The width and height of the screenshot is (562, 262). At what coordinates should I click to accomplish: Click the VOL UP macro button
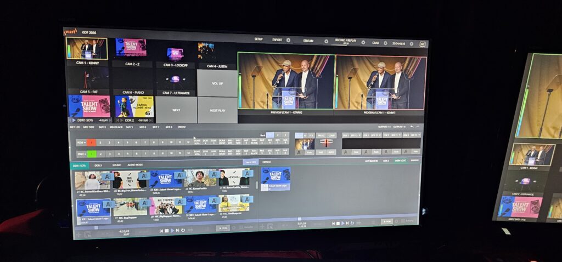point(217,83)
